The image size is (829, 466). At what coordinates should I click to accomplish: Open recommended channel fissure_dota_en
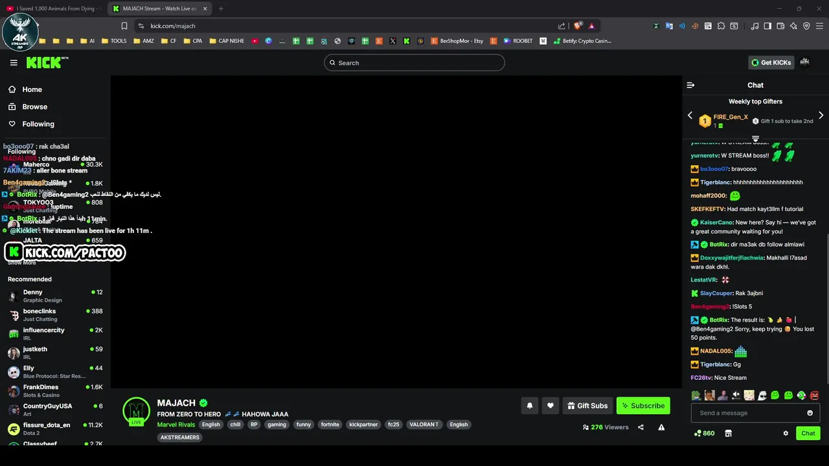[55, 428]
